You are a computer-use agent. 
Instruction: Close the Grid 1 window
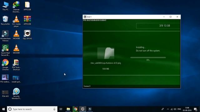177,17
